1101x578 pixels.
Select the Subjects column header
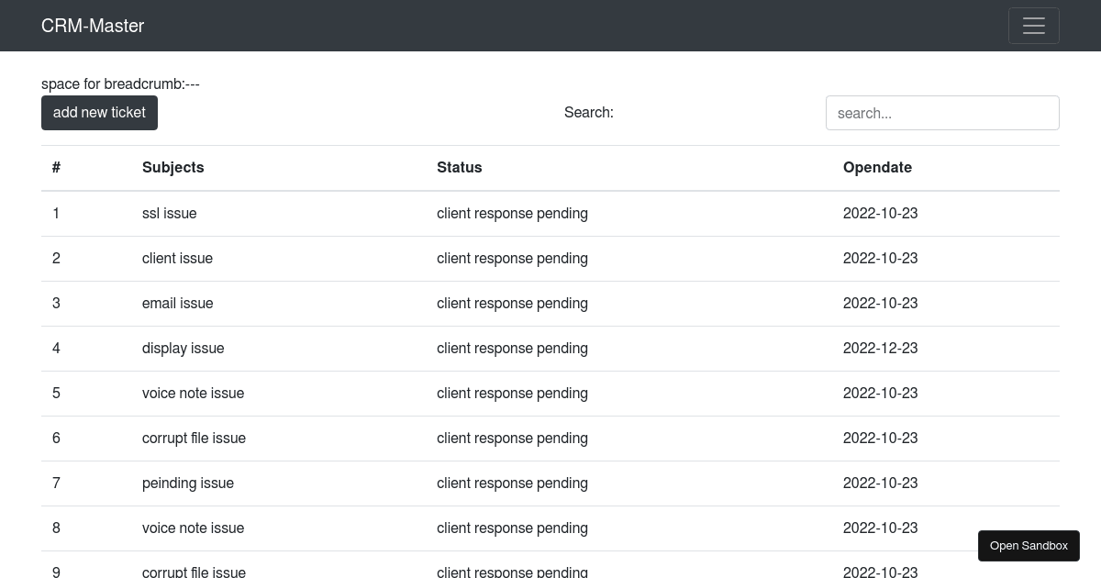tap(173, 168)
